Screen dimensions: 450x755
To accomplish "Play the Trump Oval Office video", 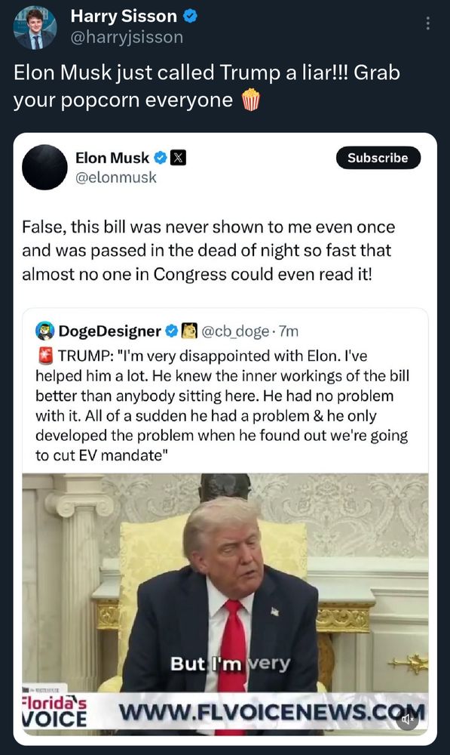I will (225, 604).
